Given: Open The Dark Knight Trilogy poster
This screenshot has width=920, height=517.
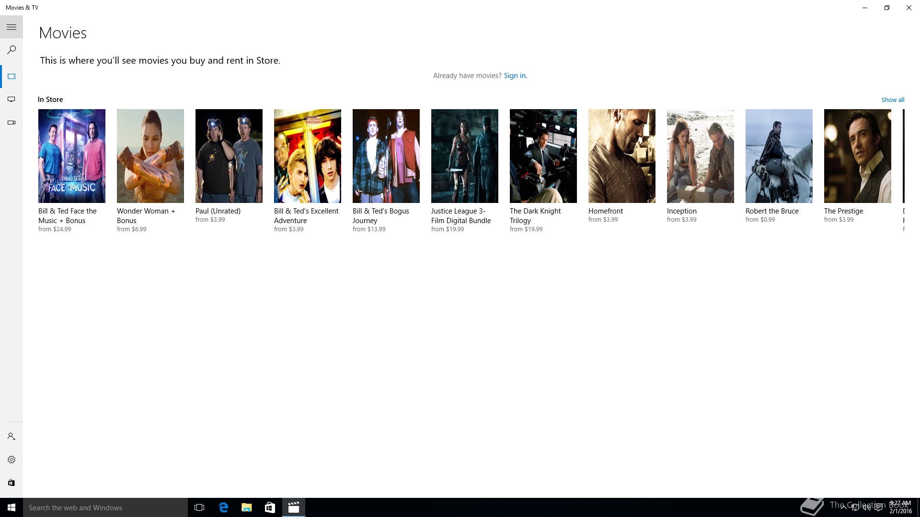Looking at the screenshot, I should (x=543, y=156).
